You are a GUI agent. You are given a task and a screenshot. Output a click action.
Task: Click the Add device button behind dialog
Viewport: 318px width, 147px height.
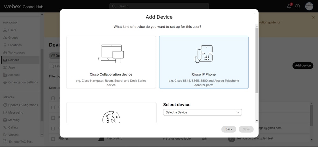coord(303,66)
